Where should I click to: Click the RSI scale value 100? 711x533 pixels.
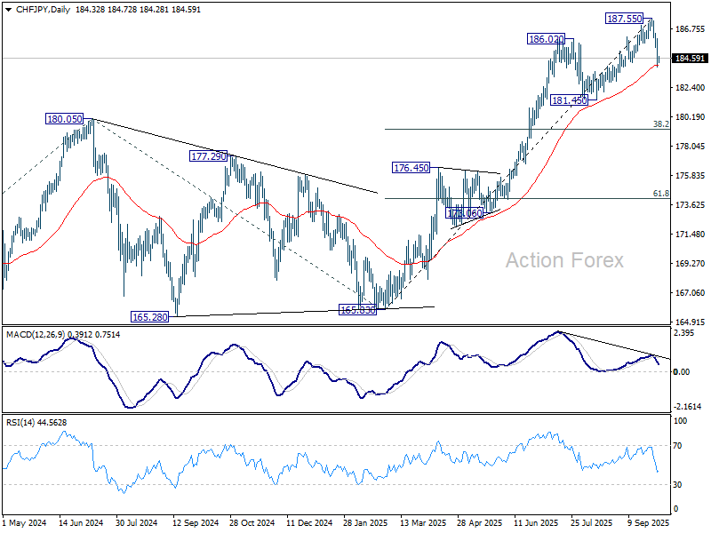(x=680, y=421)
